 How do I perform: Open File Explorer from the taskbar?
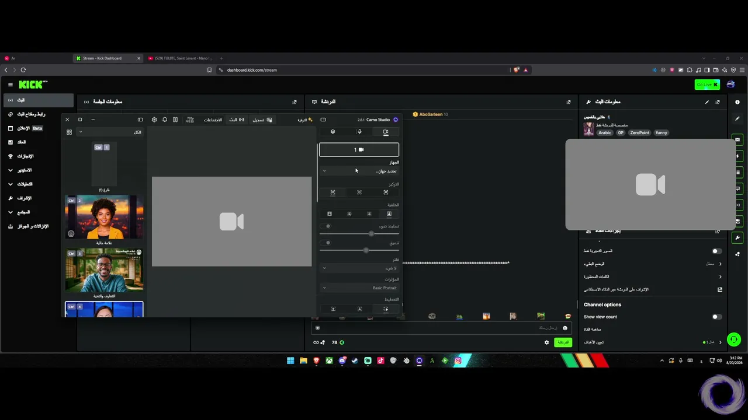coord(303,360)
